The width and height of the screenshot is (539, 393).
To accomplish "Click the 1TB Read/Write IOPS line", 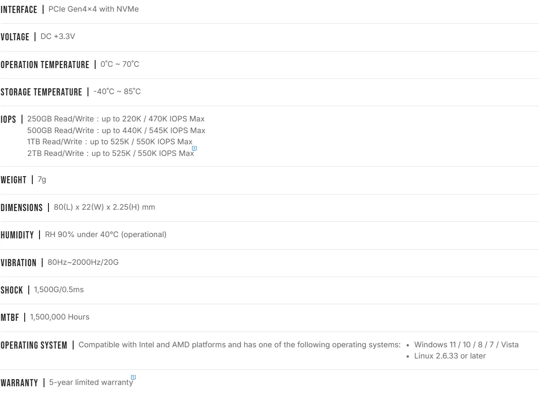I will point(110,142).
